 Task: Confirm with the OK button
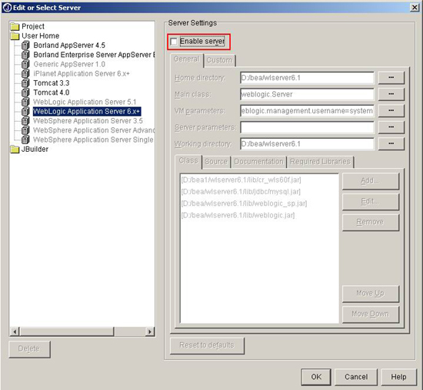pos(316,377)
